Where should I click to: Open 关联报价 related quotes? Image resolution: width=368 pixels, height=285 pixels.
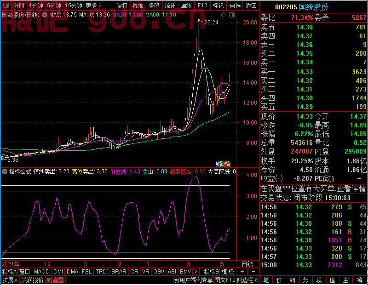coord(32,280)
